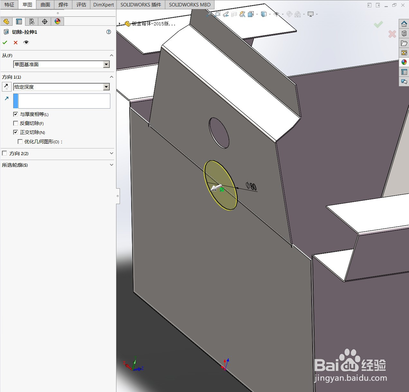This screenshot has width=409, height=392.
Task: Switch to the '草图' tab
Action: click(x=27, y=4)
